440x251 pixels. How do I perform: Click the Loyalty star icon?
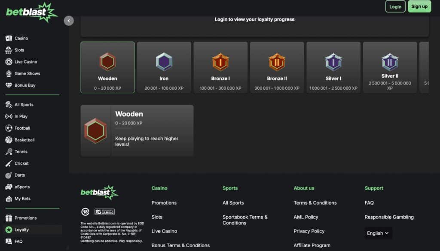click(x=9, y=230)
